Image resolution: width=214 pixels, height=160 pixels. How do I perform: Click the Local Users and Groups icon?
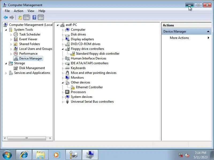[16, 49]
